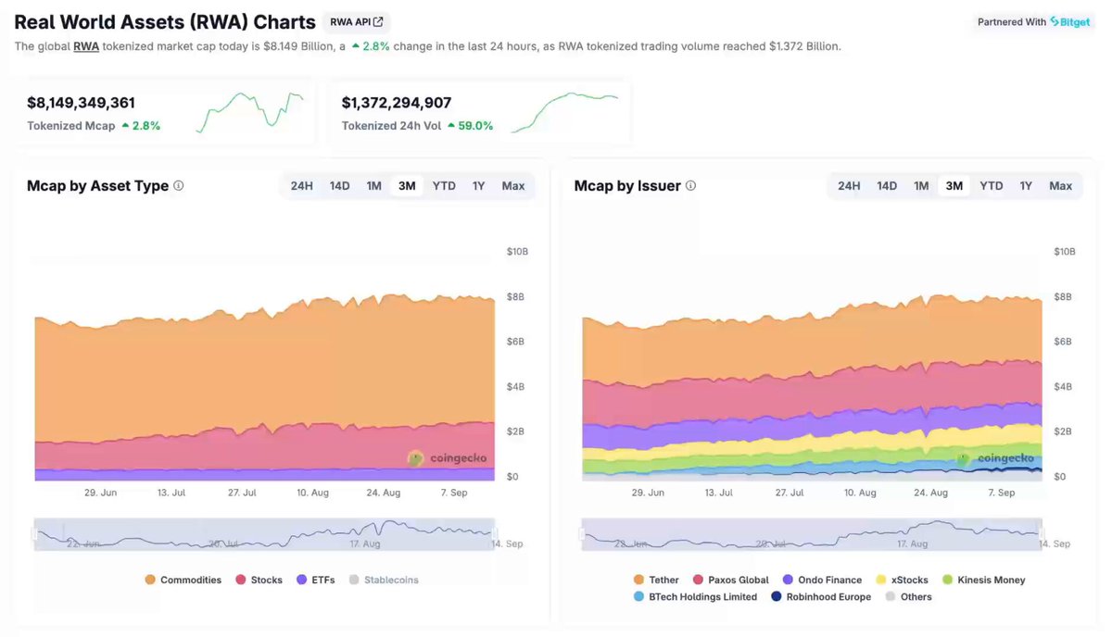This screenshot has width=1112, height=637.
Task: Open the RWA API external link button
Action: point(357,22)
